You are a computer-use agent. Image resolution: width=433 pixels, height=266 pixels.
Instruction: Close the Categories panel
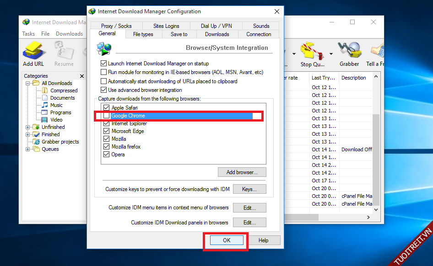pos(82,76)
